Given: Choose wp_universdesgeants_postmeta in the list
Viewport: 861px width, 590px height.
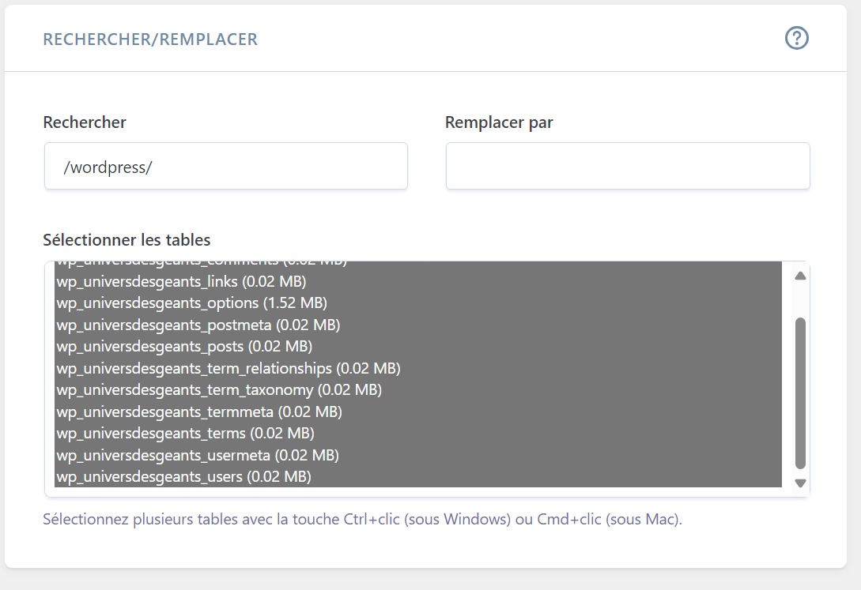Looking at the screenshot, I should [418, 325].
